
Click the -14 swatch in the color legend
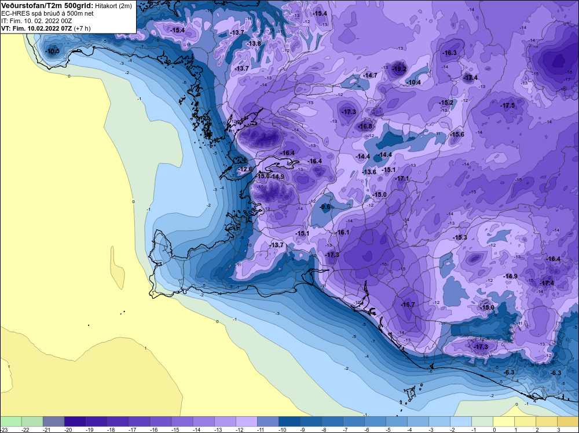[x=203, y=421]
